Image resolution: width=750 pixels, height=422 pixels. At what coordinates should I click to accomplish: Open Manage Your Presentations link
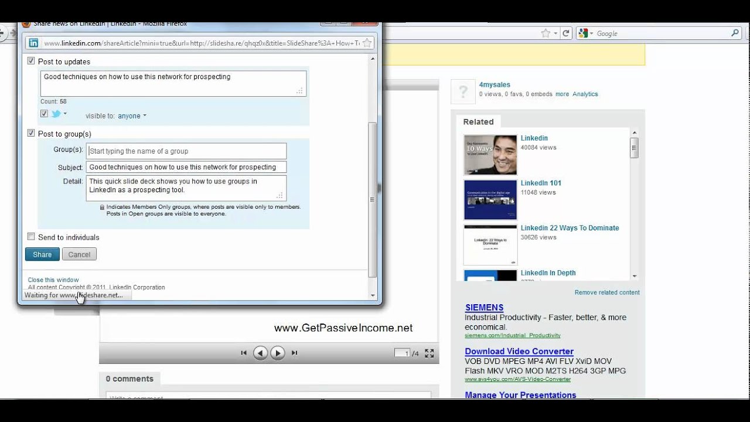pos(520,395)
